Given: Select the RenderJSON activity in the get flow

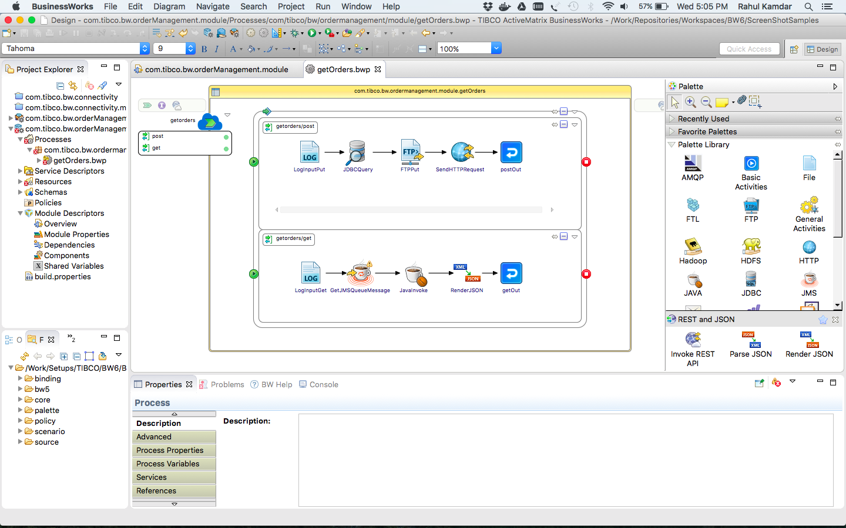Looking at the screenshot, I should pos(466,273).
